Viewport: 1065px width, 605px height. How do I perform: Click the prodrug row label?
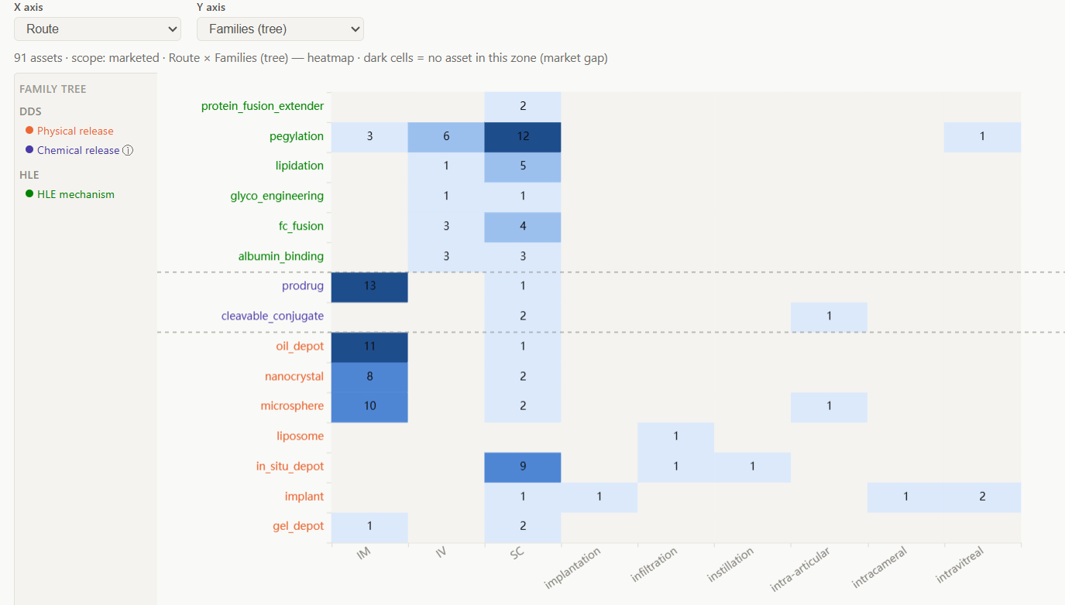[x=303, y=286]
